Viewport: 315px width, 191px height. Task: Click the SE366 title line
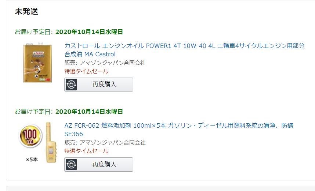point(73,134)
